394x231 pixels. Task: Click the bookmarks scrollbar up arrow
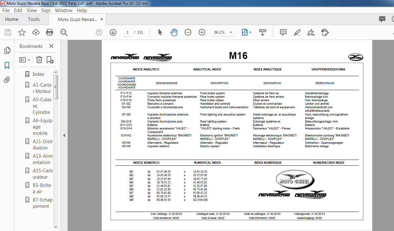(x=56, y=72)
